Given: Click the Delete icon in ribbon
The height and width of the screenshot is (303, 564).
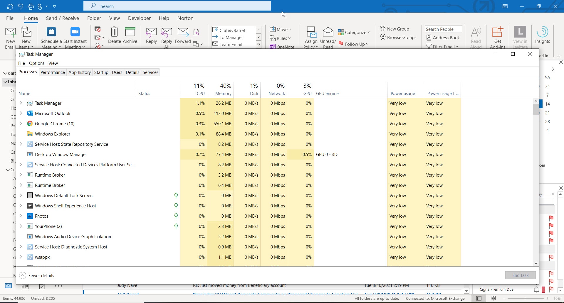Looking at the screenshot, I should (114, 32).
